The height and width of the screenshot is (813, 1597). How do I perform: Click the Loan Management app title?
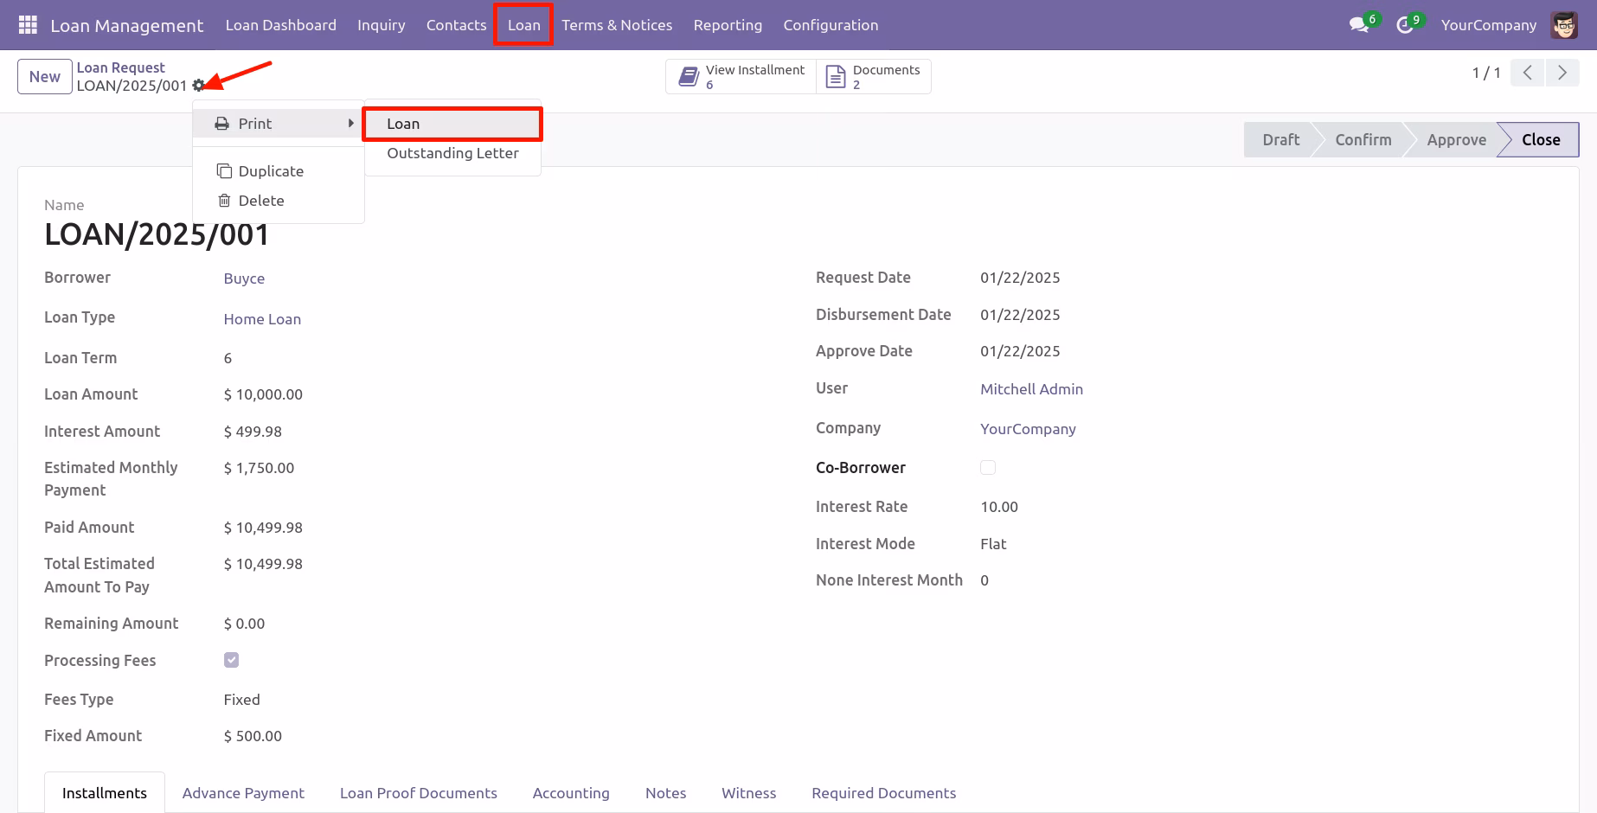[127, 26]
